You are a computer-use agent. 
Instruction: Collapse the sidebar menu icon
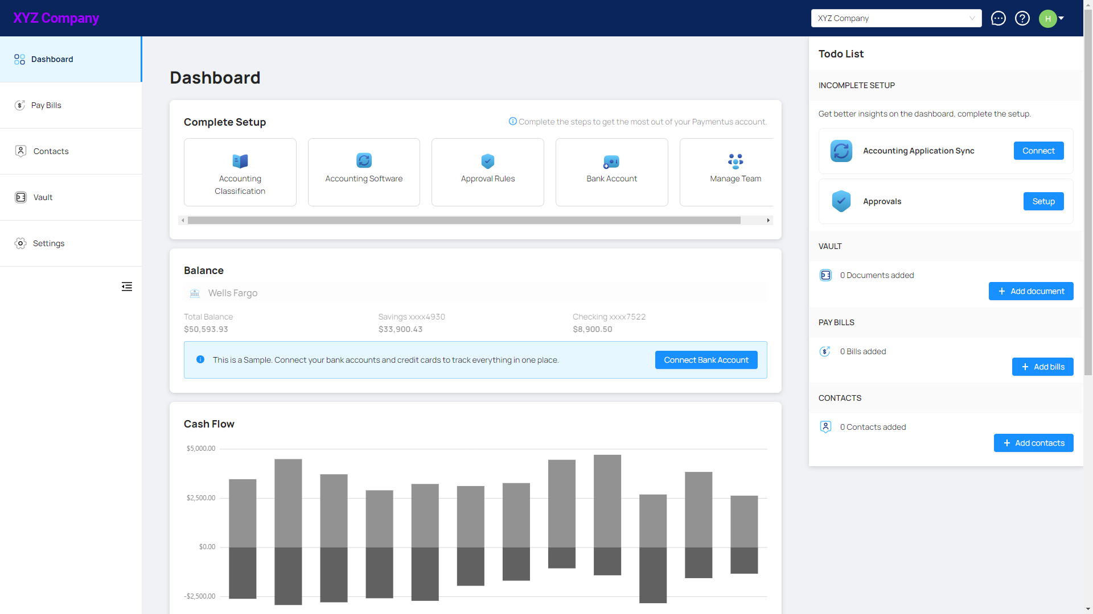(x=126, y=287)
